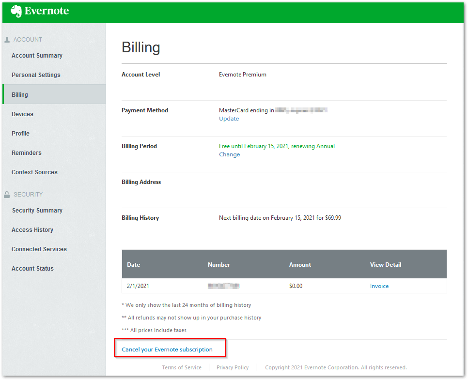Click Change under Billing Period
This screenshot has width=468, height=380.
(229, 154)
